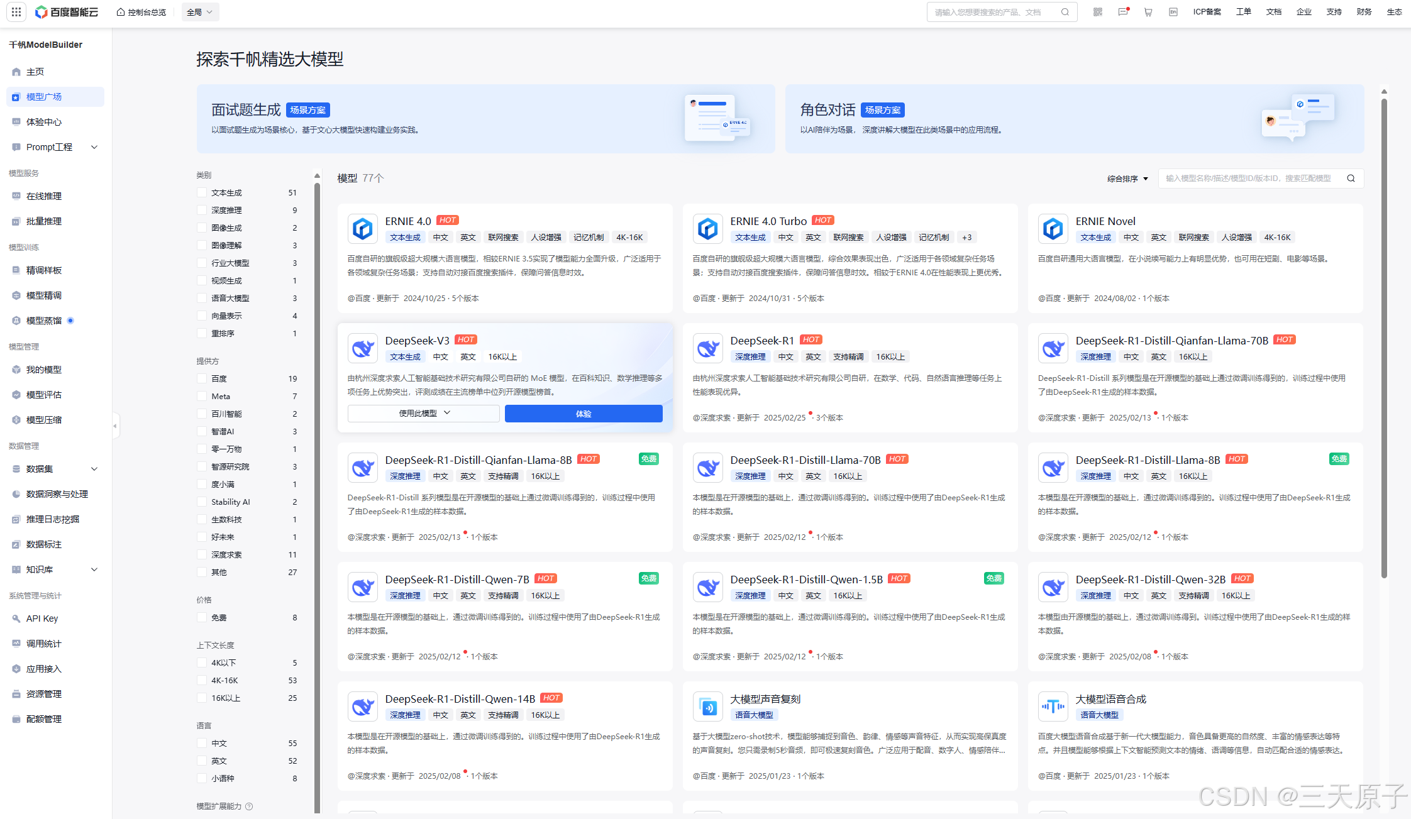Screen dimensions: 1411x819
Task: Check the 文本生成 category filter
Action: tap(202, 193)
